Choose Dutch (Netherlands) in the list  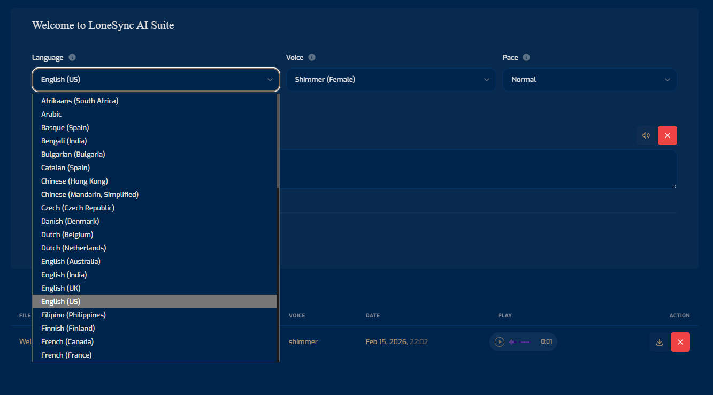click(x=74, y=248)
